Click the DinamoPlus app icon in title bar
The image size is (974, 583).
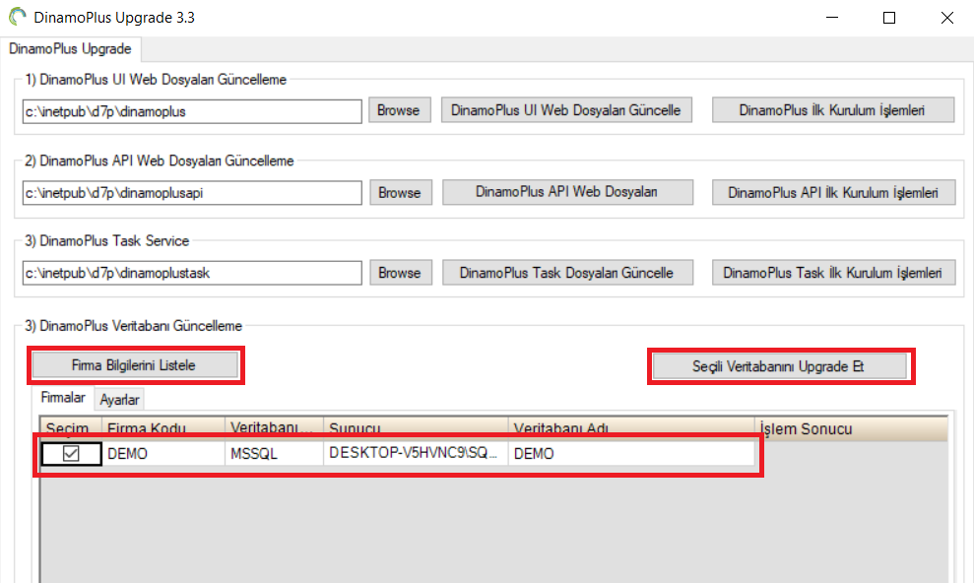pyautogui.click(x=18, y=17)
